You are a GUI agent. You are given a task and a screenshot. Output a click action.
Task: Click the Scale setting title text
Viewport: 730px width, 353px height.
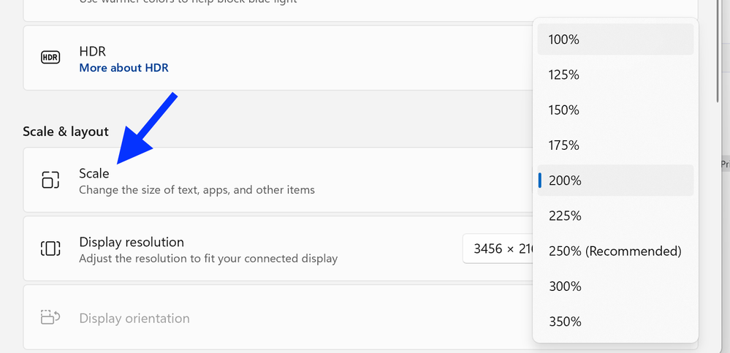(x=94, y=173)
